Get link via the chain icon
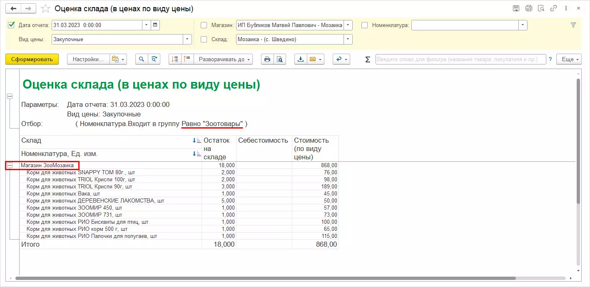Viewport: 590px width, 287px height. (x=553, y=8)
